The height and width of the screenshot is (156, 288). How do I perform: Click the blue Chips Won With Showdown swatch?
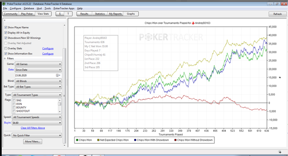[135, 140]
